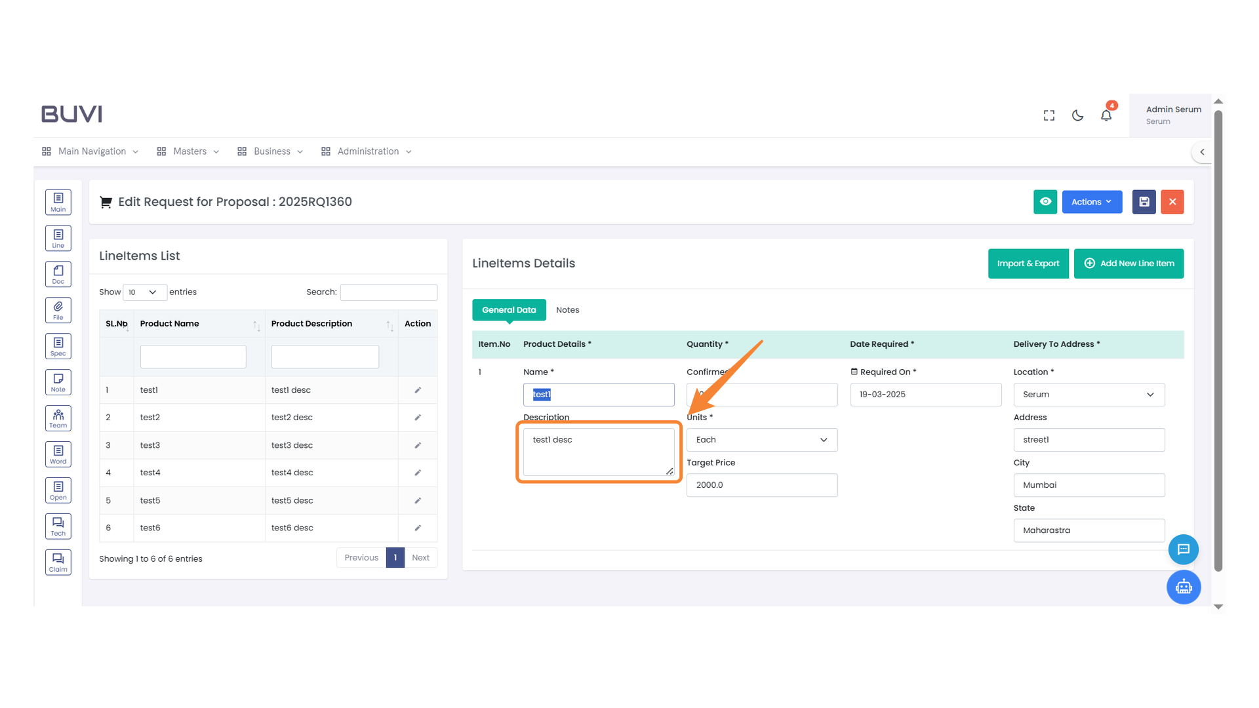Edit test3 using its pencil icon

pyautogui.click(x=418, y=445)
